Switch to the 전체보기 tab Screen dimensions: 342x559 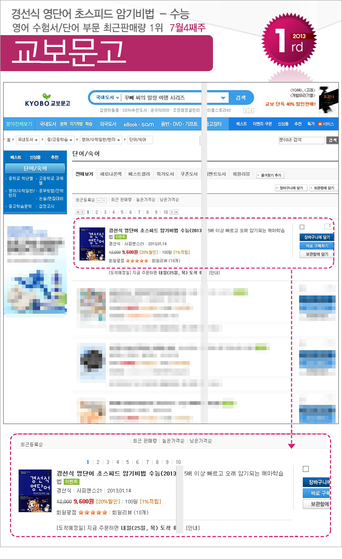tap(84, 174)
